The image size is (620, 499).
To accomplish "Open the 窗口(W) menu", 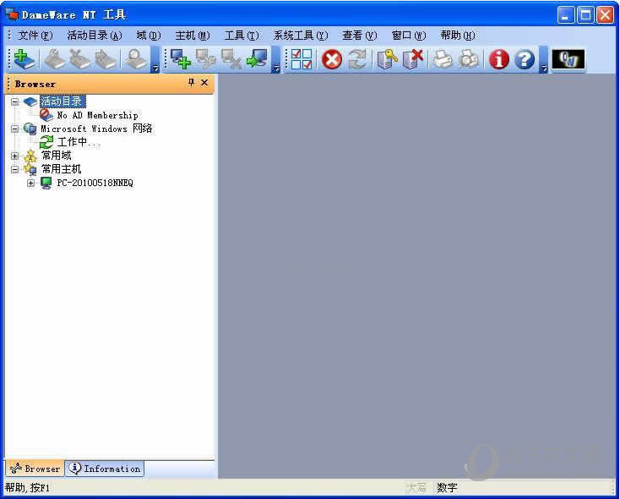I will pos(409,36).
